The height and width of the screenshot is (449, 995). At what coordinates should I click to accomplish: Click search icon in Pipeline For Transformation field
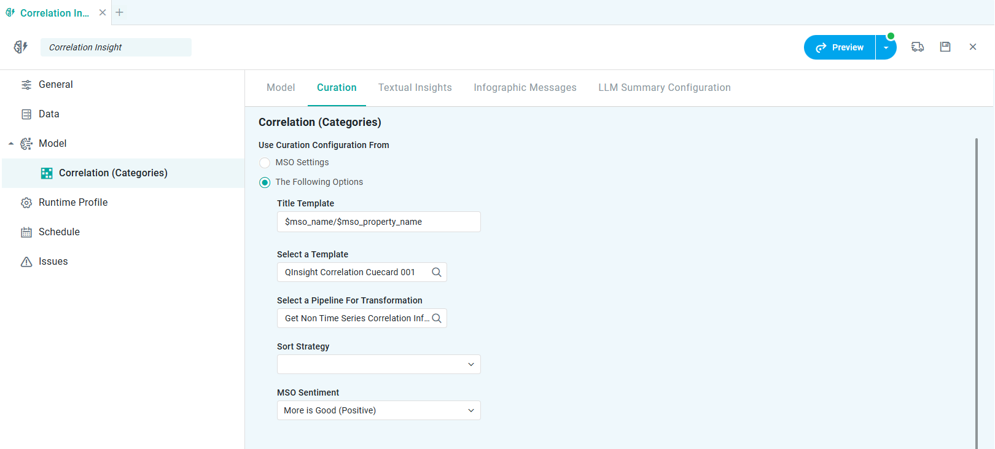[437, 318]
